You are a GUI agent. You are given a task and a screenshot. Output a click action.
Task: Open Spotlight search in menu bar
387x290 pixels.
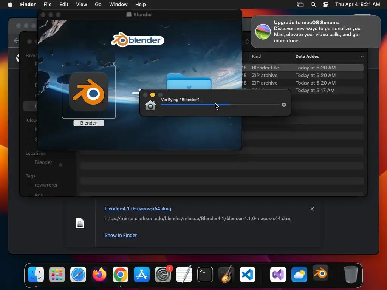[x=313, y=5]
